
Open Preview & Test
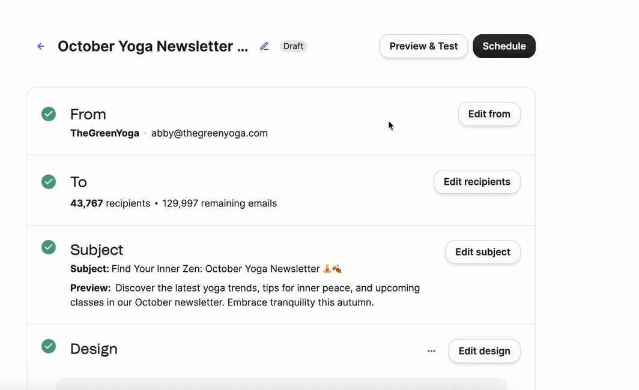pos(423,46)
